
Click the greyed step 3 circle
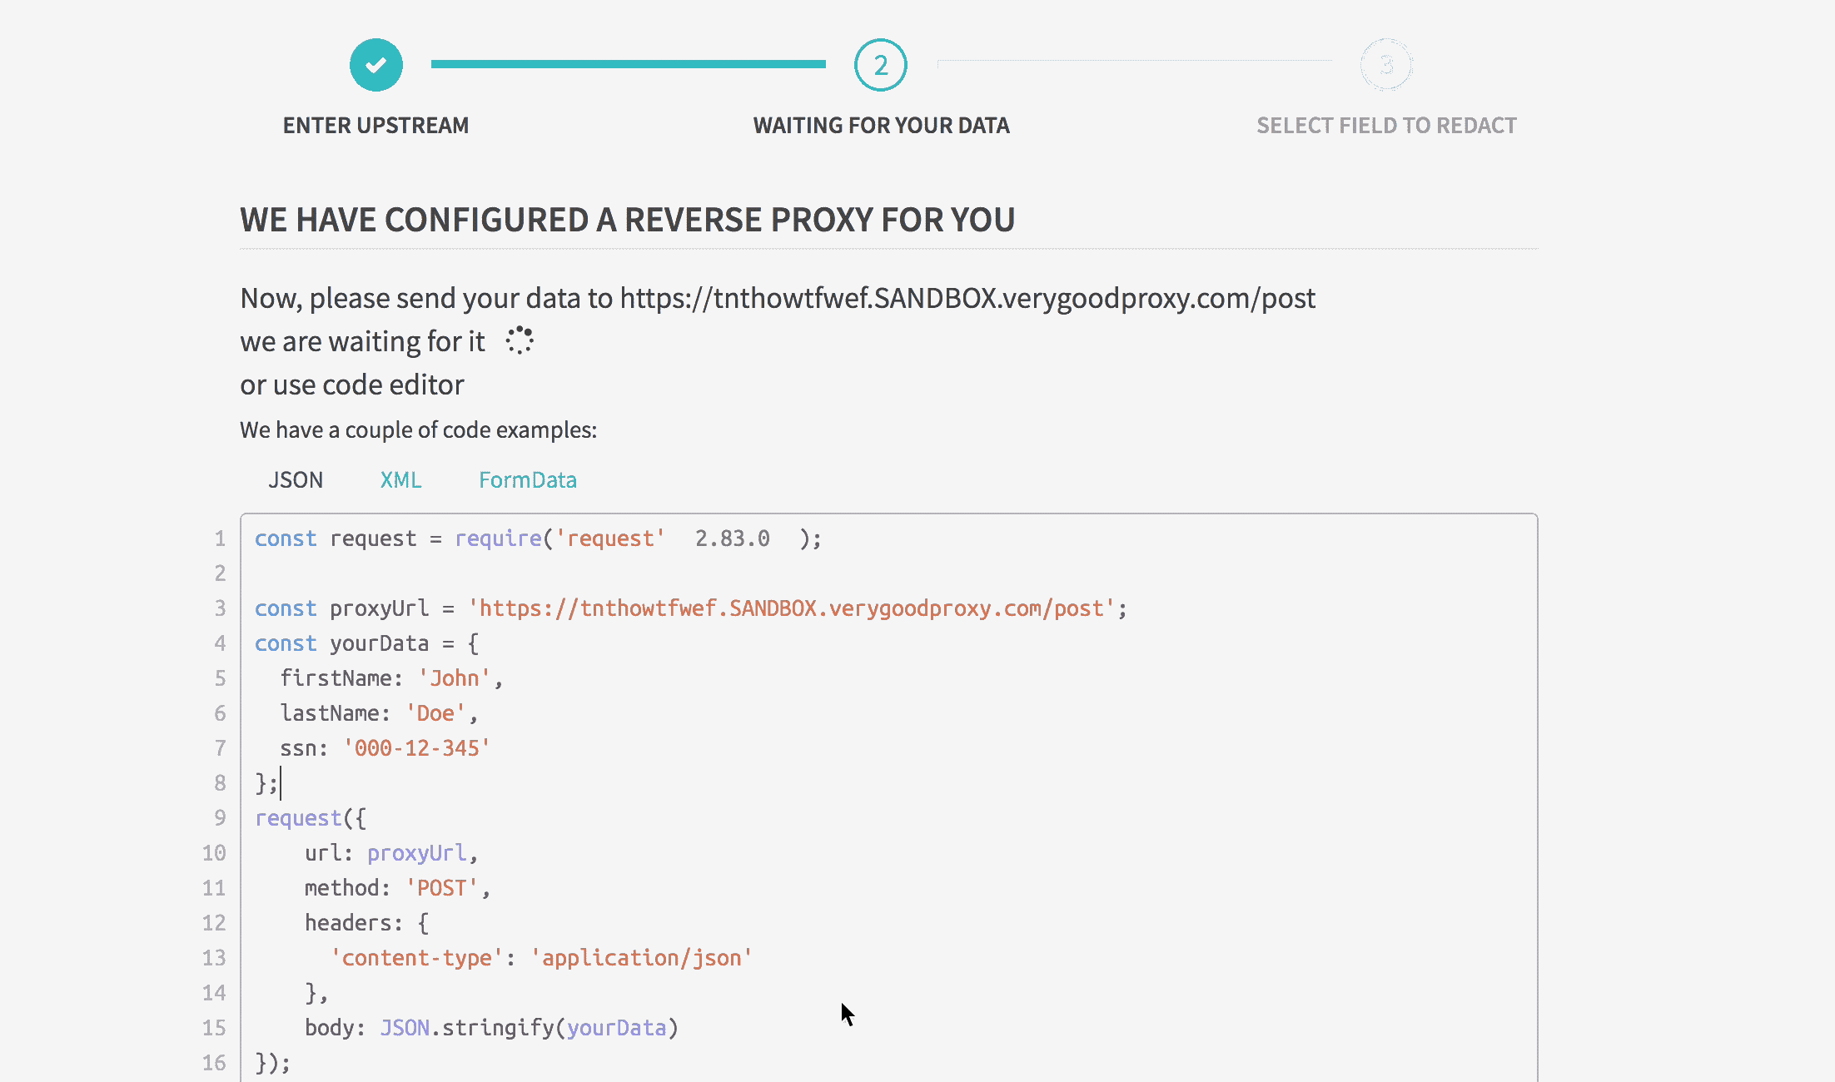1386,65
